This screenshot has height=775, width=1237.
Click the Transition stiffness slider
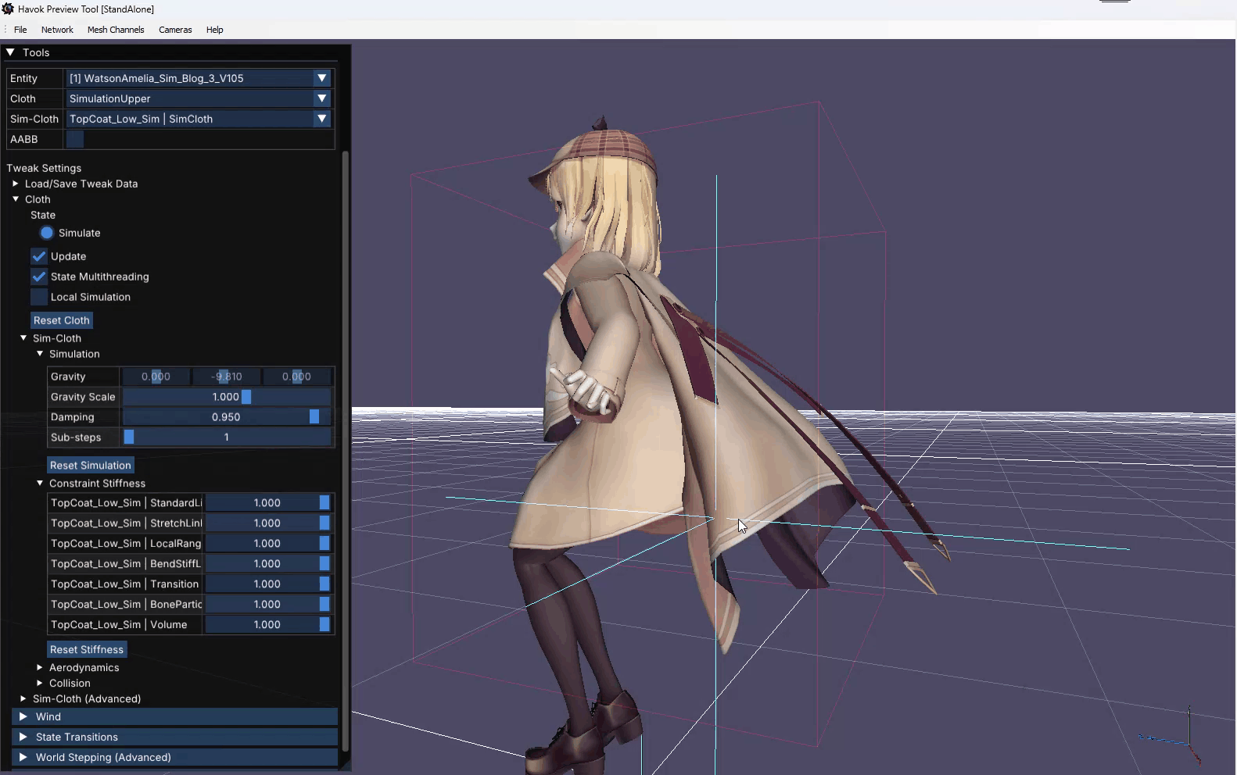point(267,584)
